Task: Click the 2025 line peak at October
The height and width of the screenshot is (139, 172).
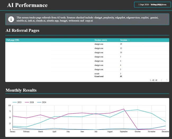Action: (x=138, y=110)
